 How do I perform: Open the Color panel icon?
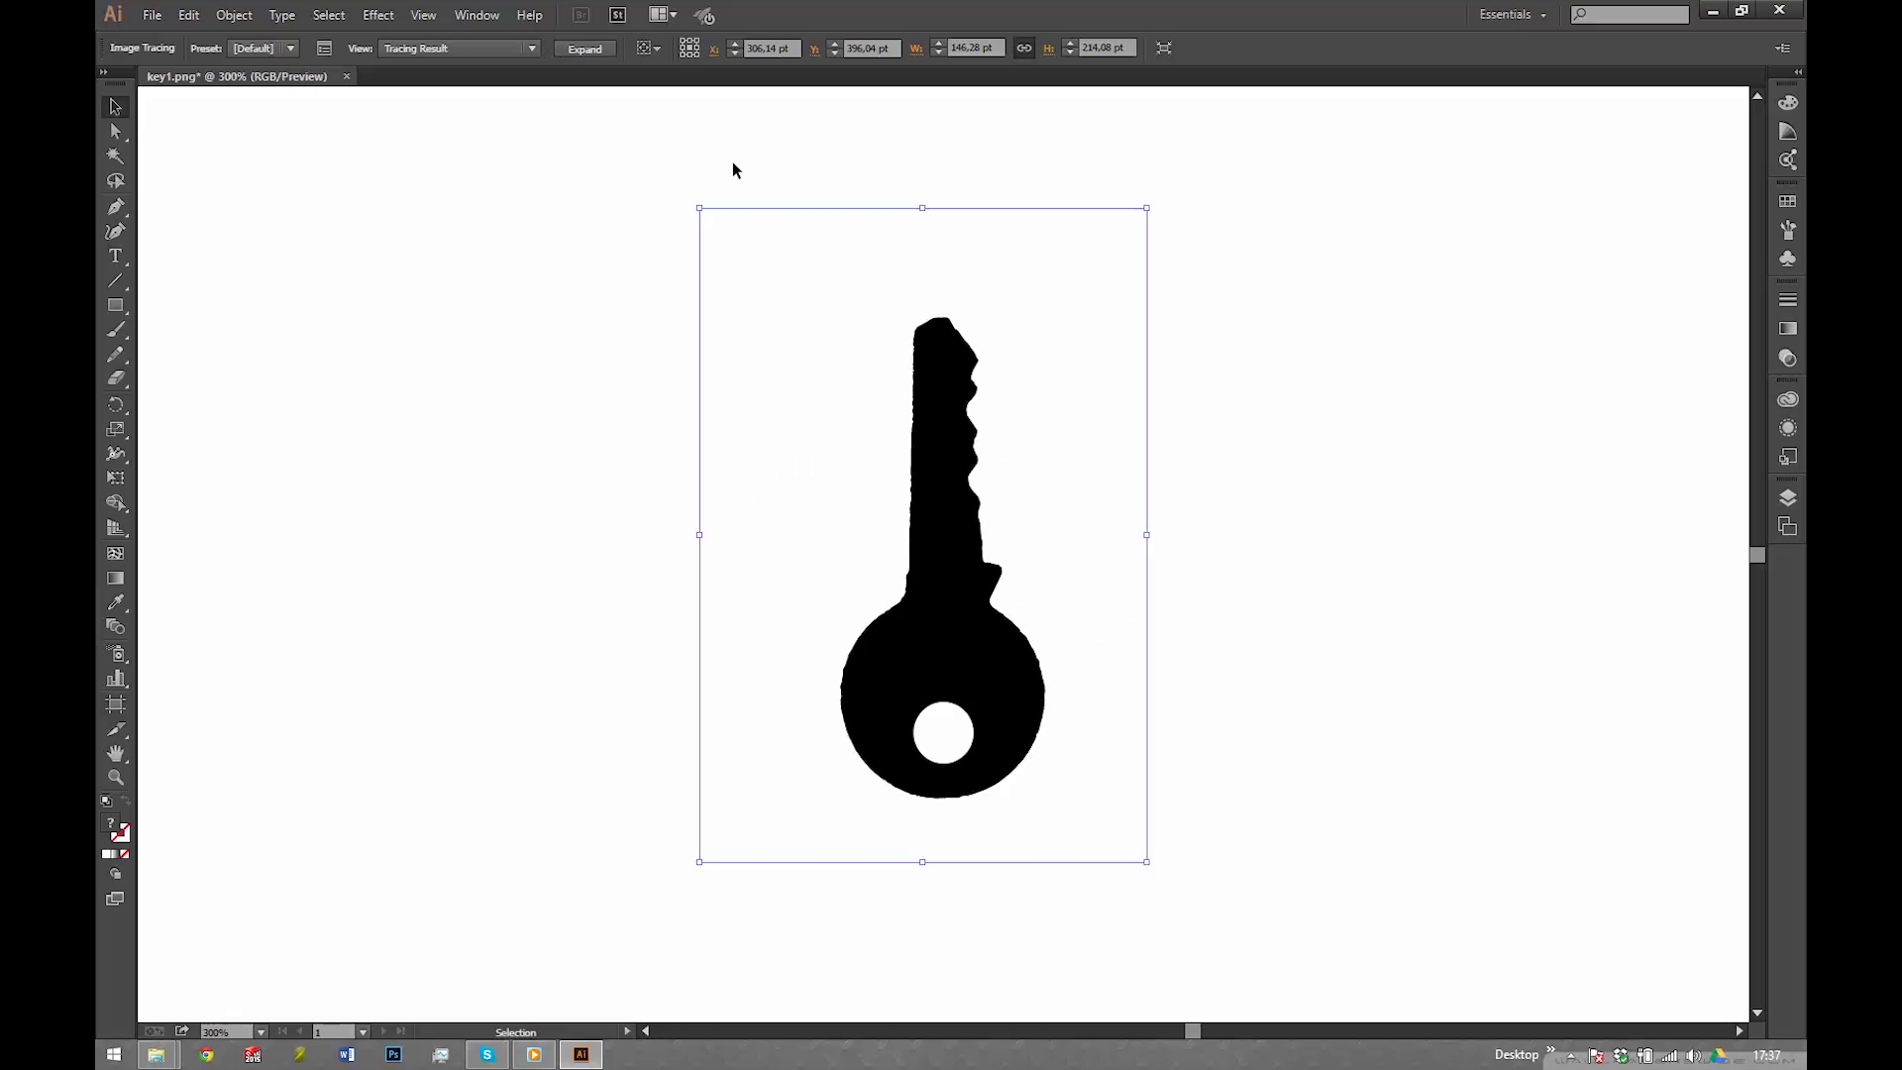point(1788,102)
